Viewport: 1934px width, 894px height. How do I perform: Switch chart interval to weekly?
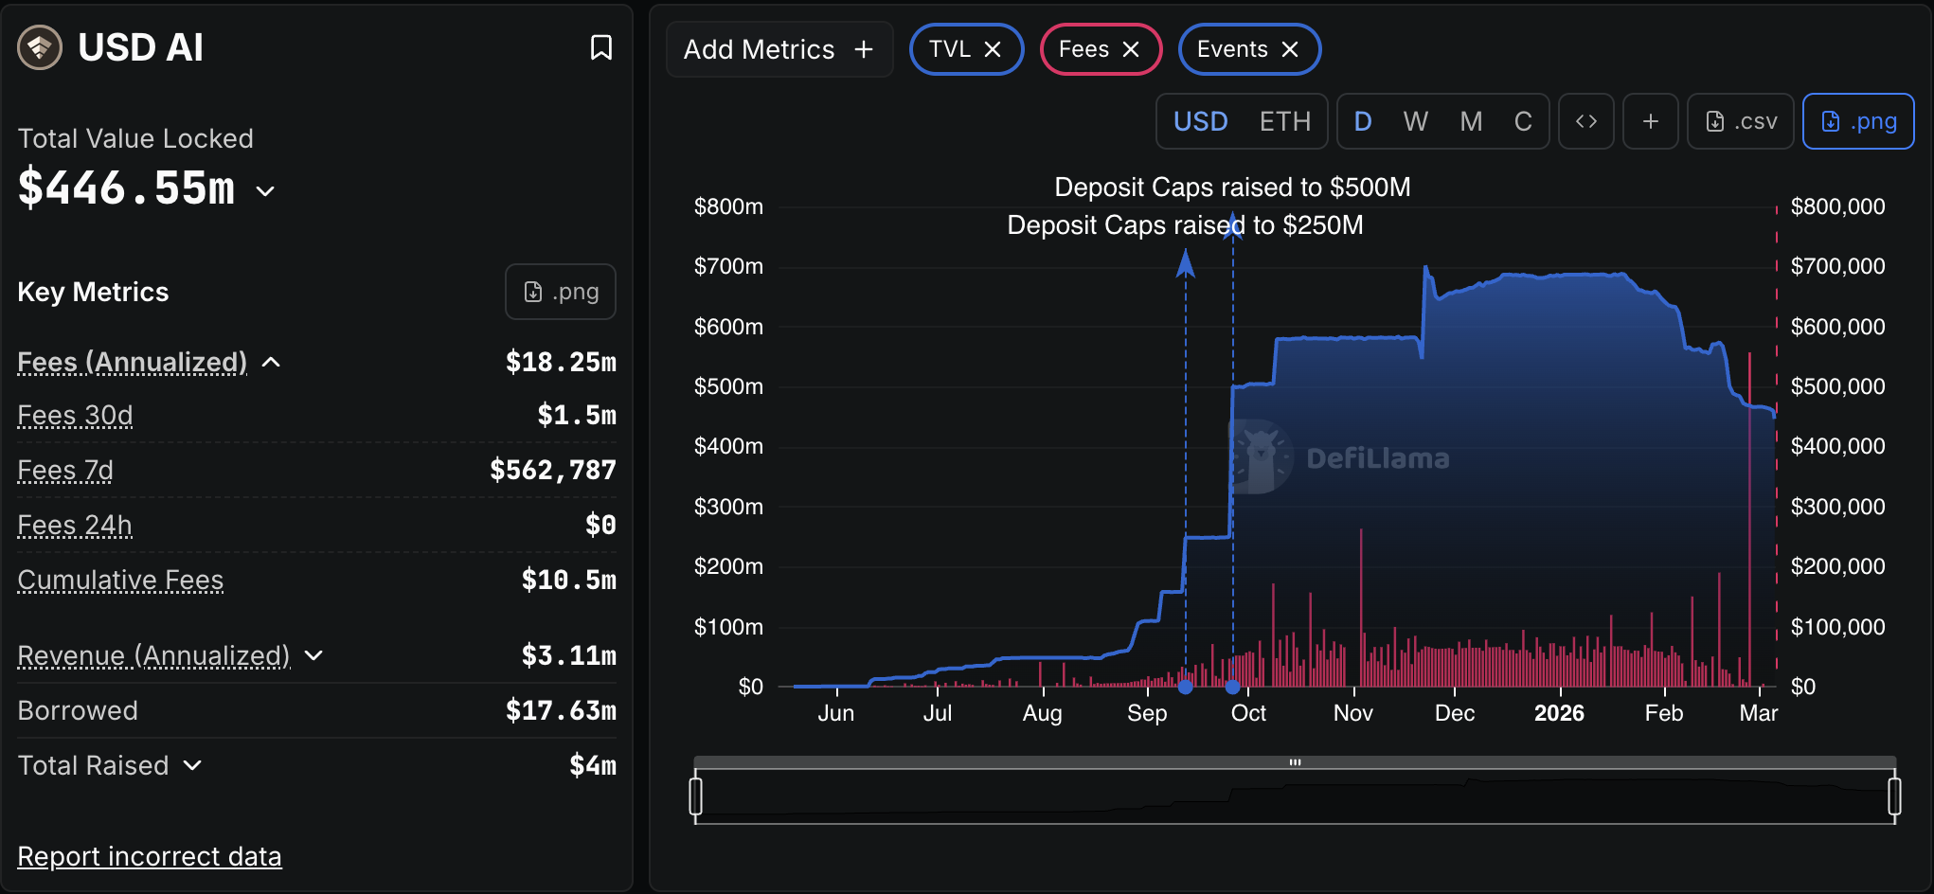1415,121
